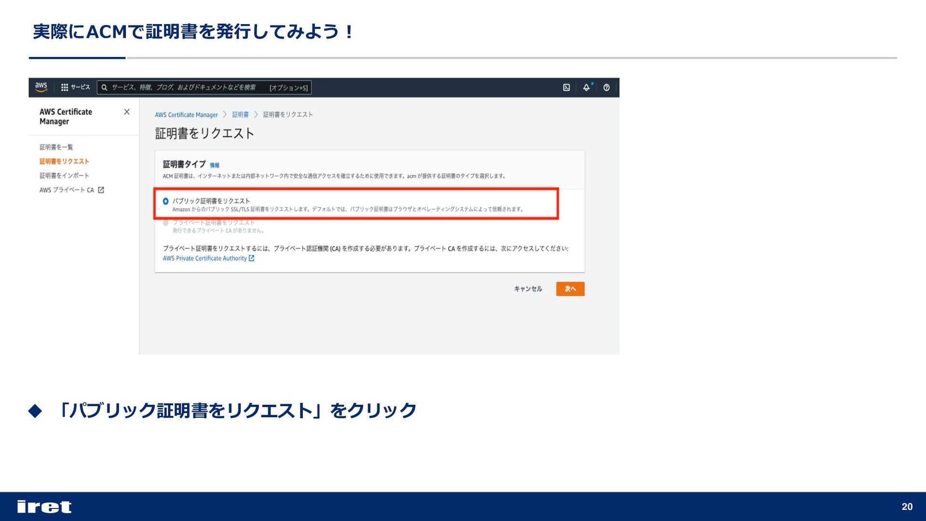Click the キャンセル button
This screenshot has height=521, width=926.
528,289
